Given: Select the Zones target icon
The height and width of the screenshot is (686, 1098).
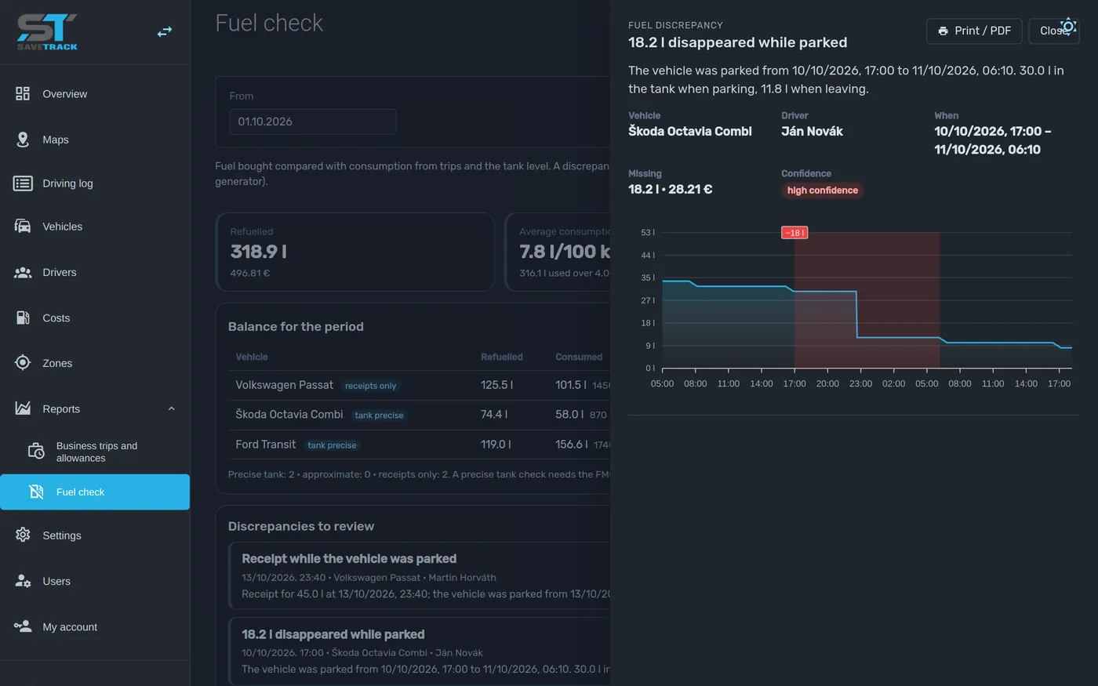Looking at the screenshot, I should 23,363.
